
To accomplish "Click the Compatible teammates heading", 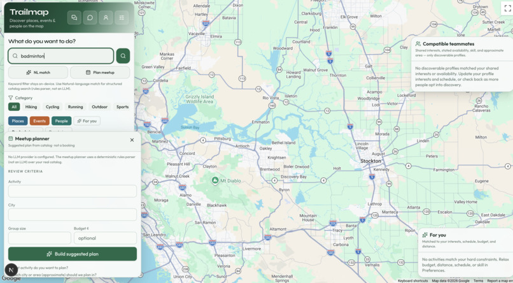I will pyautogui.click(x=448, y=43).
